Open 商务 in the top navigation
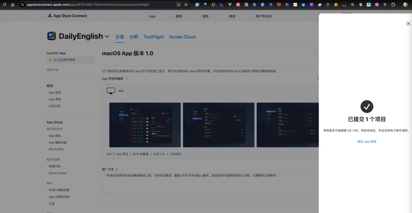Image resolution: width=412 pixels, height=213 pixels. [232, 16]
